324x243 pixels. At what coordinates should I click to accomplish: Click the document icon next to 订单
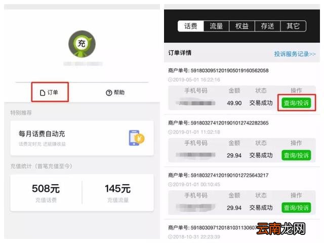pos(43,93)
